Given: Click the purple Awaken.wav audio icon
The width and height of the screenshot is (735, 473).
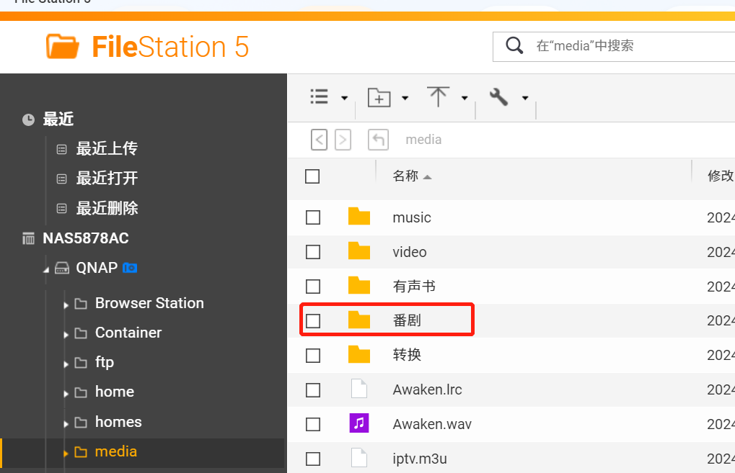Looking at the screenshot, I should [x=359, y=423].
